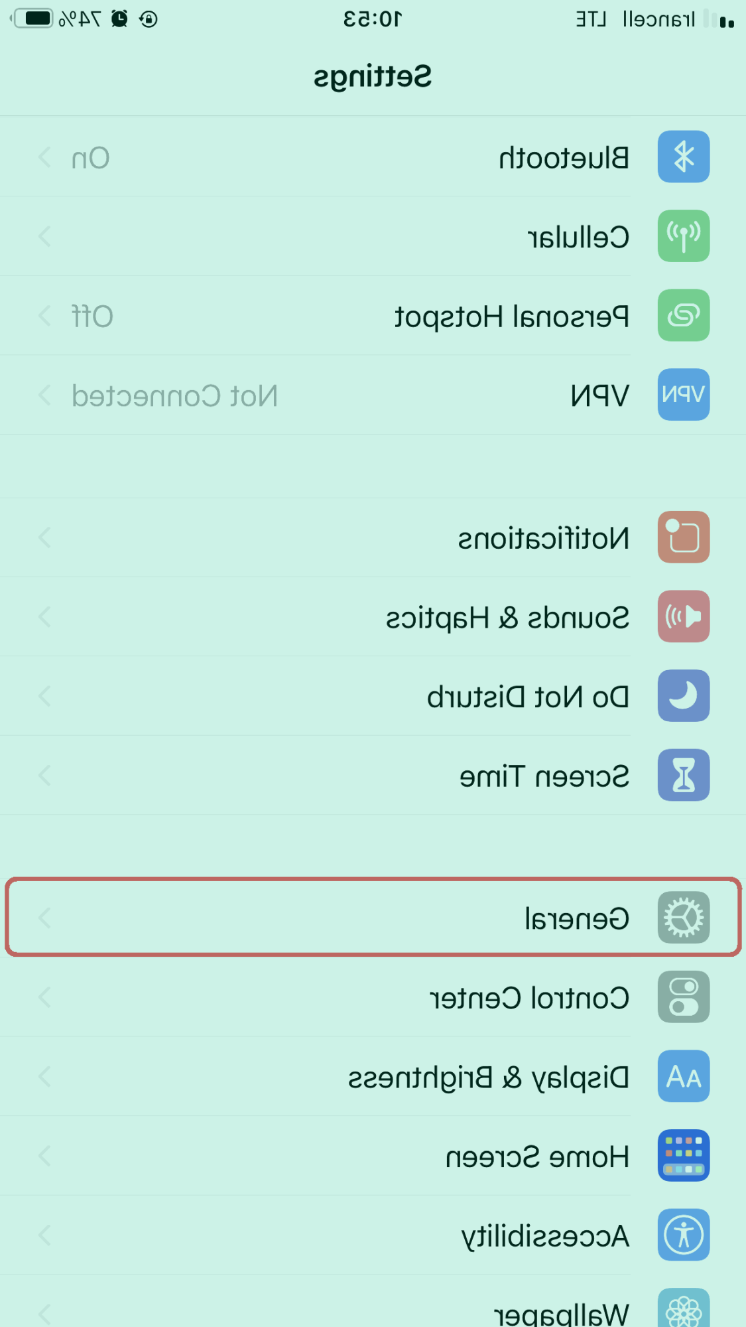Tap the Sounds & Haptics speaker icon
746x1327 pixels.
click(x=683, y=616)
